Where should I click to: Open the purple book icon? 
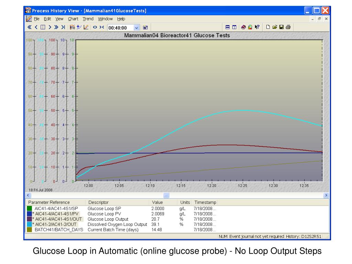point(243,27)
